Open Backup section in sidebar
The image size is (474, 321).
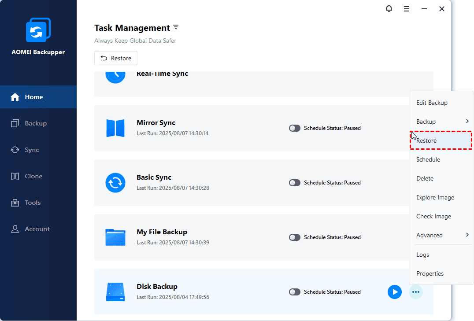(x=38, y=123)
